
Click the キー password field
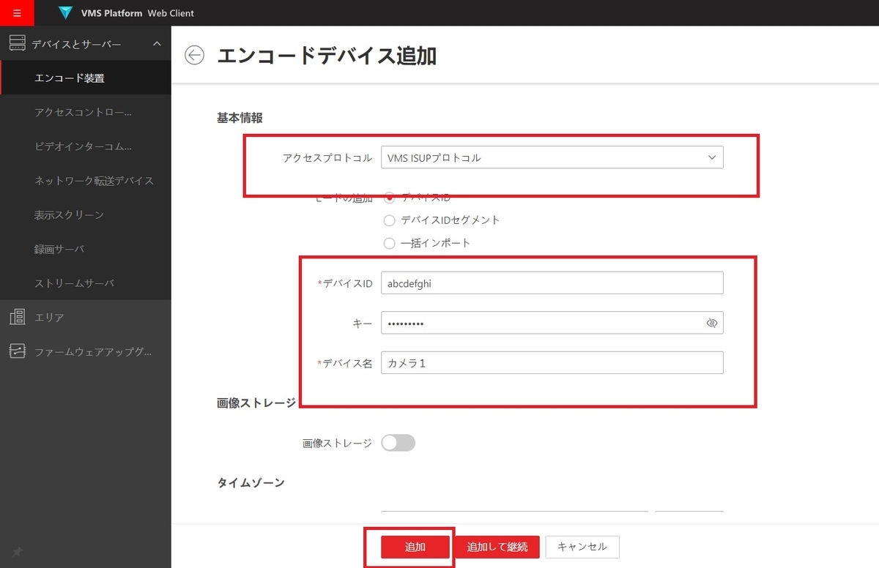click(552, 323)
